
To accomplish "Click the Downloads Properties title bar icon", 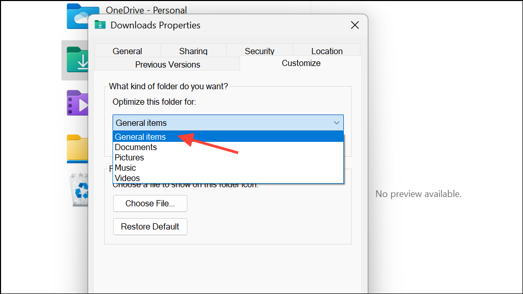I will [100, 25].
